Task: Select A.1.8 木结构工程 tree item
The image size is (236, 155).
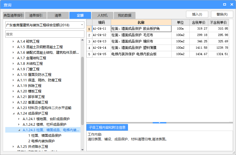Action: pyautogui.click(x=30, y=64)
